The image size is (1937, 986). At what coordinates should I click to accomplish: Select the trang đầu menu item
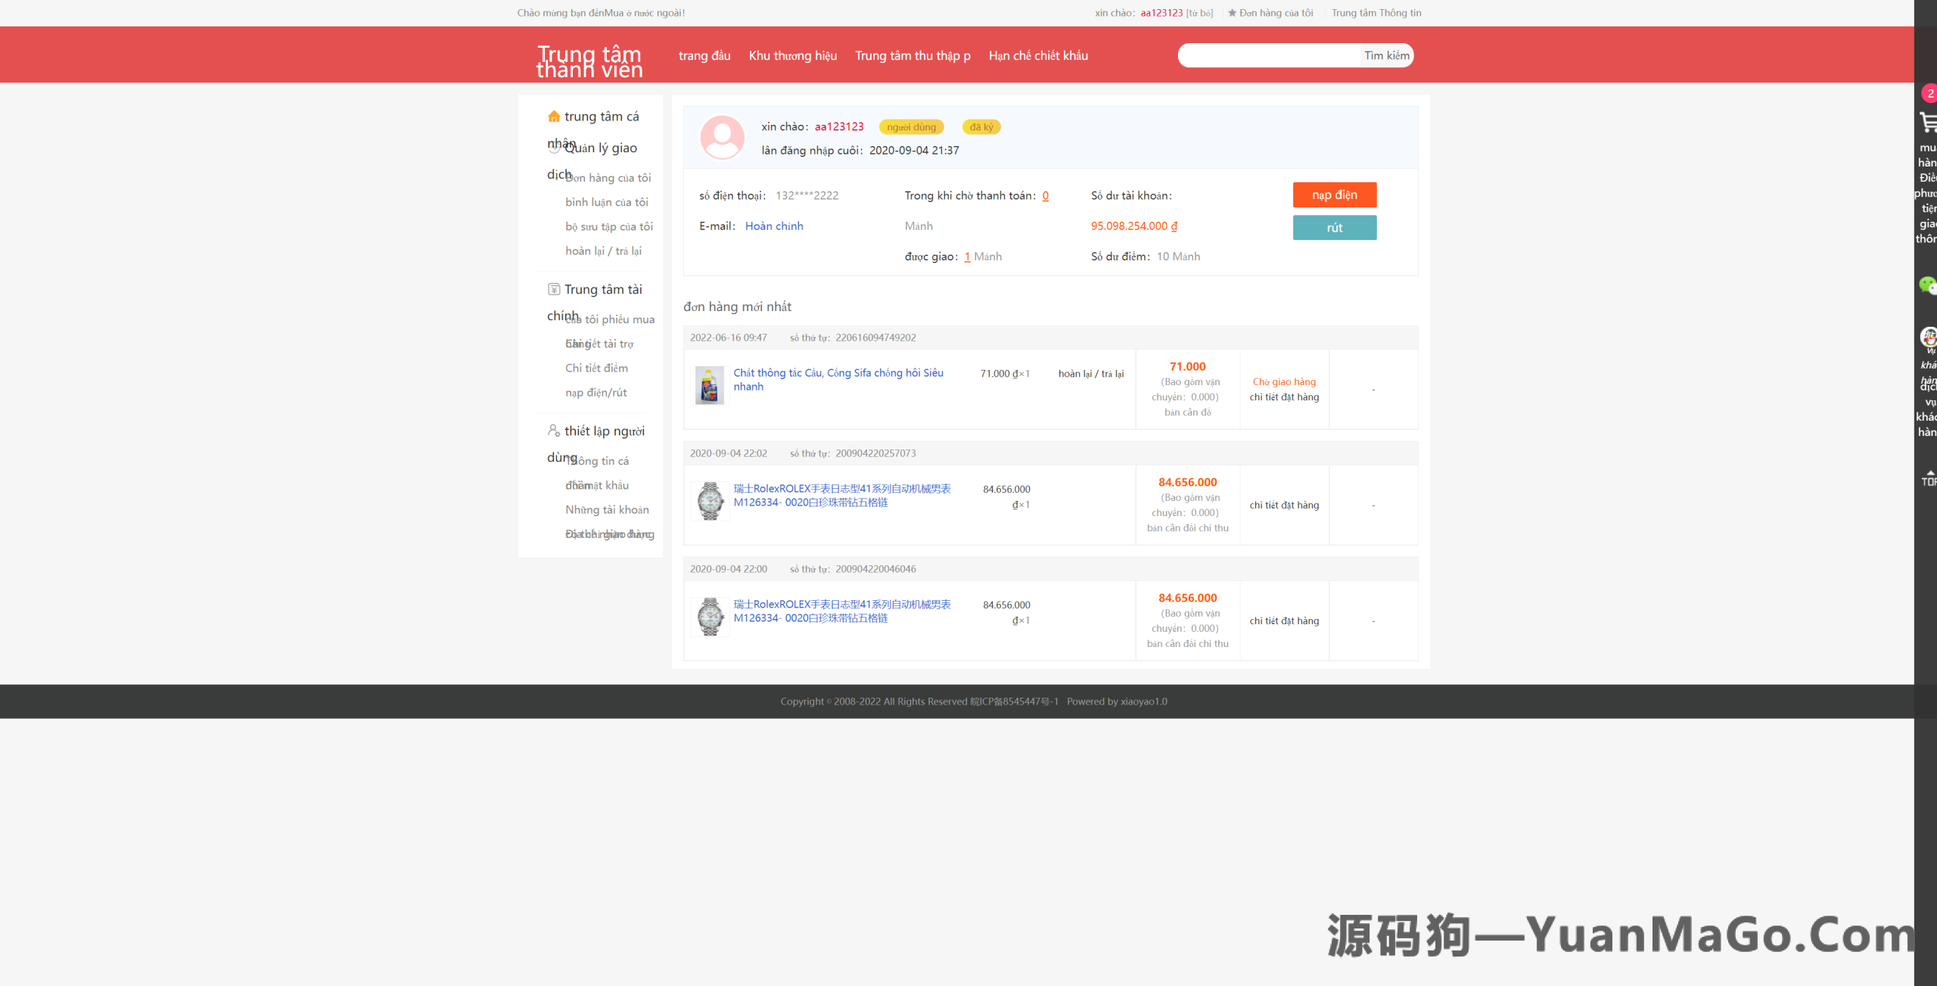pyautogui.click(x=704, y=55)
